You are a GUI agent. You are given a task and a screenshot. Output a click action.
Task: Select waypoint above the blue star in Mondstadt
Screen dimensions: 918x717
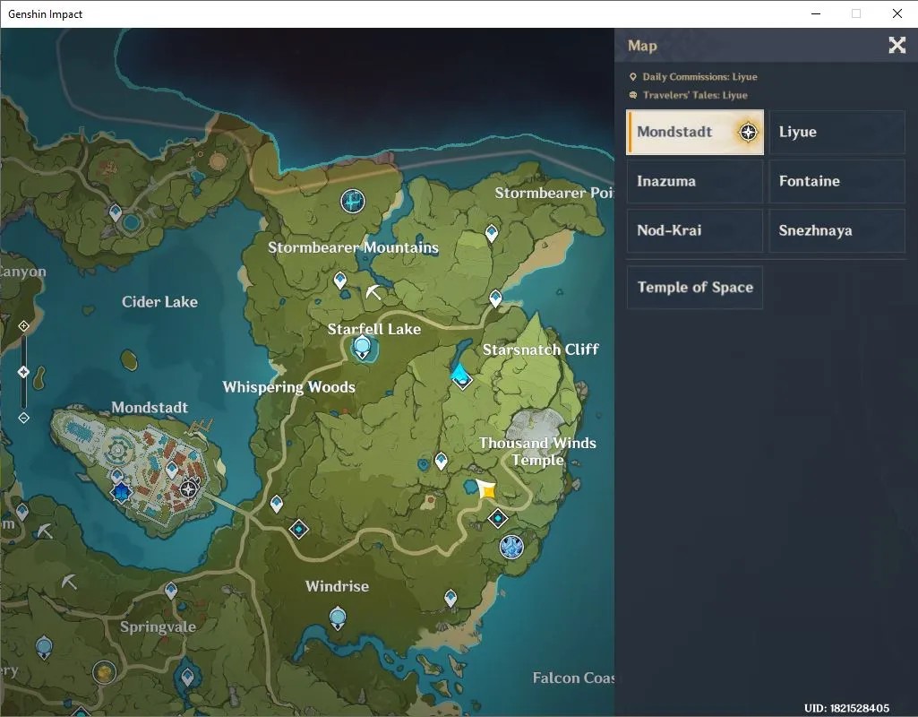117,476
